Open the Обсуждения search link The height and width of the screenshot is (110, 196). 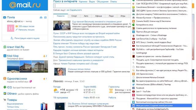[x=103, y=2]
